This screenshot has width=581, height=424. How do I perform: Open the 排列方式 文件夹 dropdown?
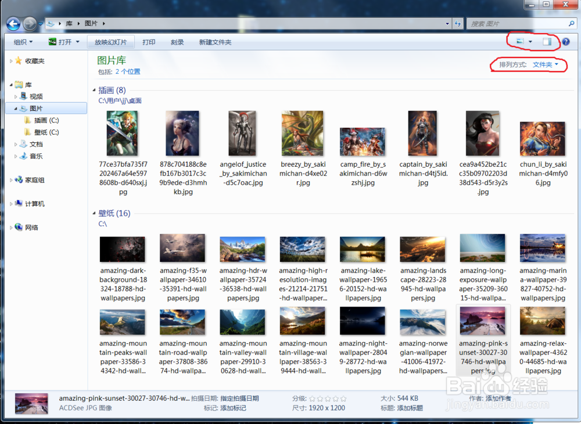pos(545,65)
